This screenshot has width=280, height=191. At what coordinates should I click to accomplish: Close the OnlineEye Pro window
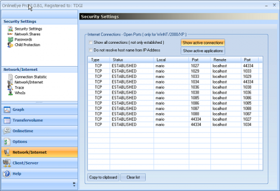[274, 6]
